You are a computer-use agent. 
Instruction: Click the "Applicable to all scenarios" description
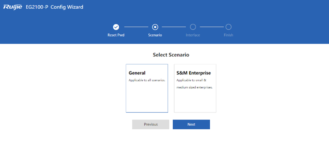(147, 80)
